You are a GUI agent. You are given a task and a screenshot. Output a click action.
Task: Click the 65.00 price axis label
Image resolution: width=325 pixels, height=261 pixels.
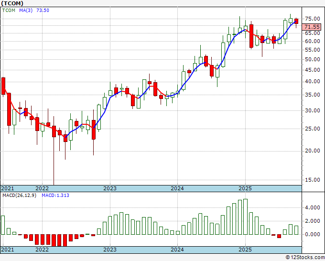pyautogui.click(x=313, y=33)
